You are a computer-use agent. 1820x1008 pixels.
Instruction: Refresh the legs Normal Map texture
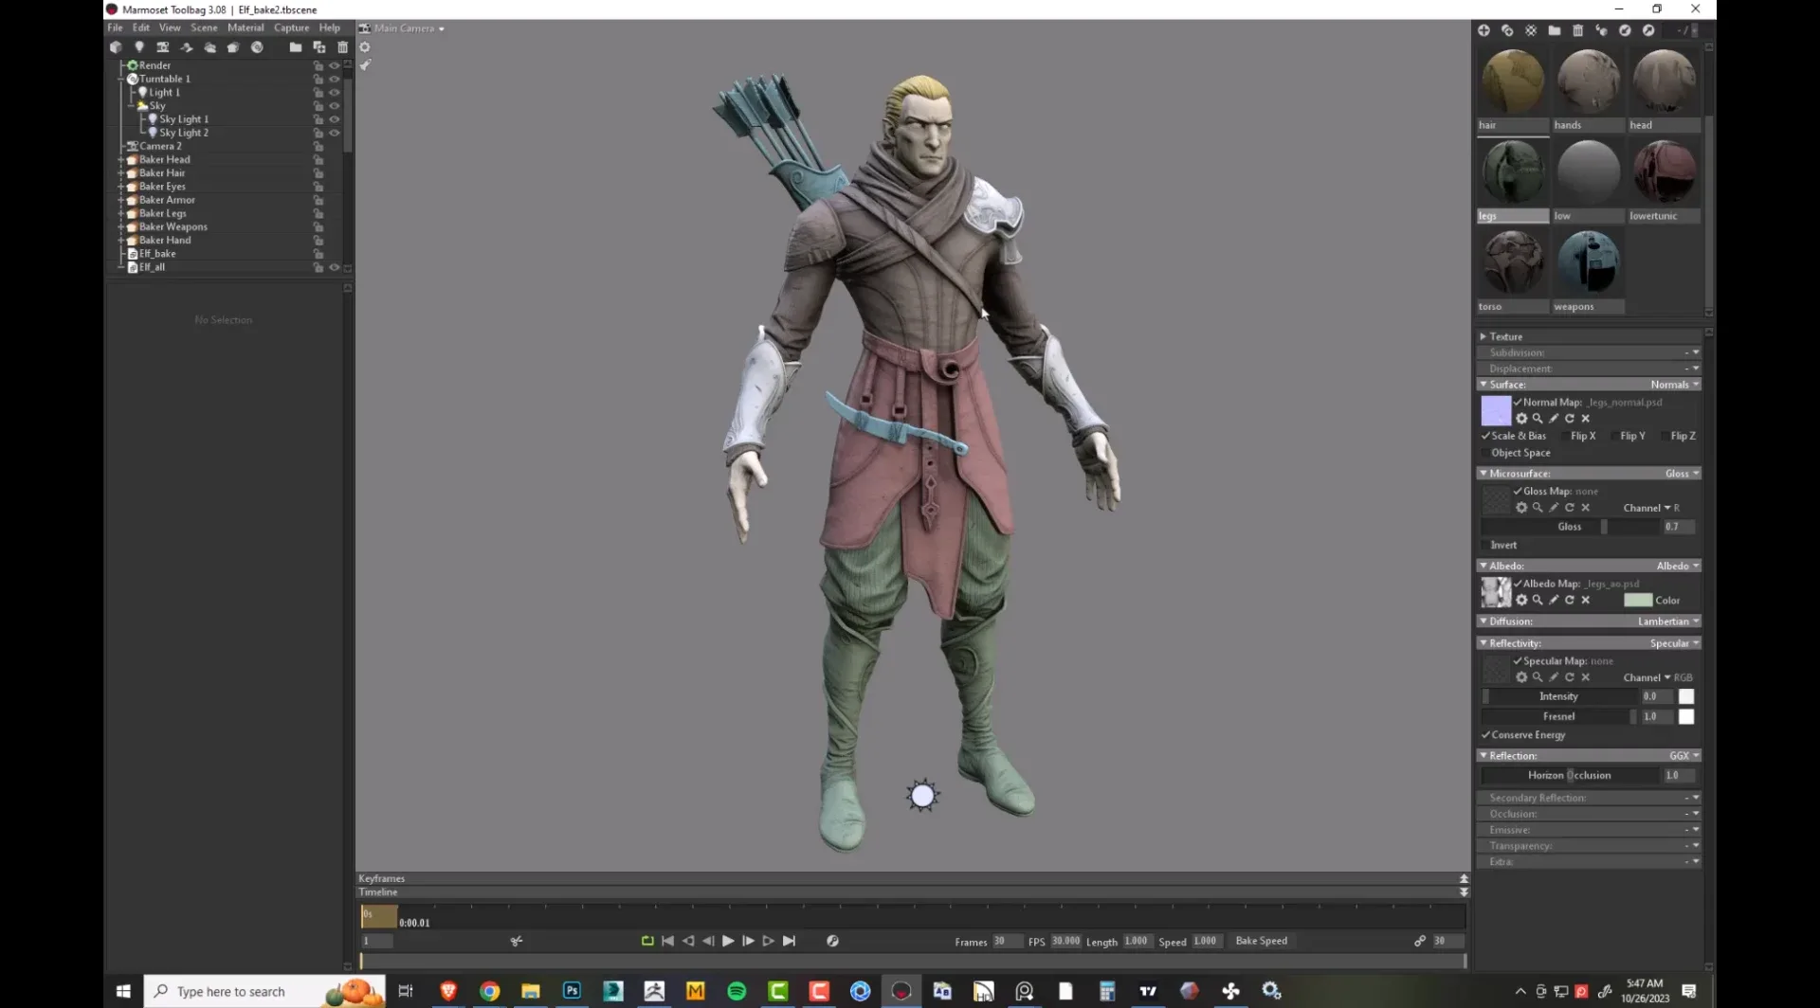coord(1570,418)
